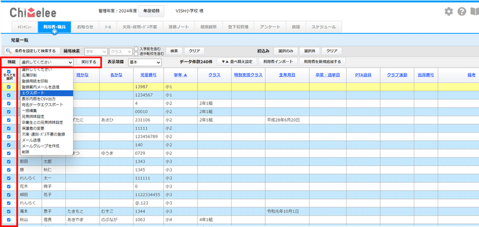Open the アンケート tab
Screen dimensions: 479x227
[x=270, y=27]
